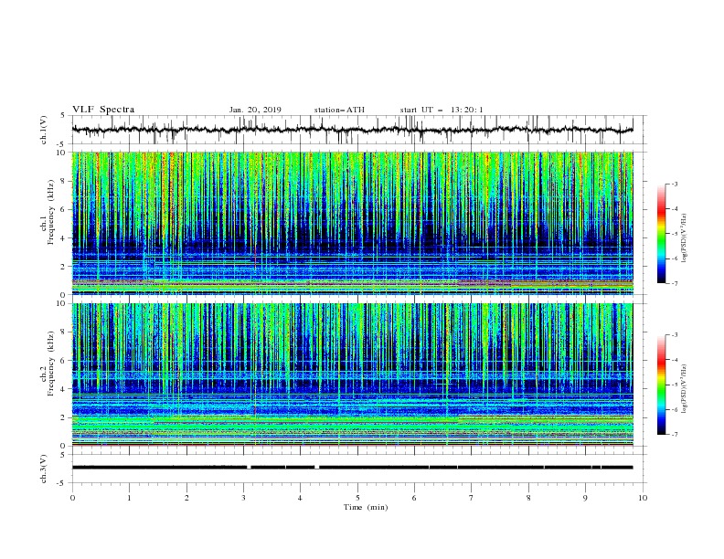The image size is (724, 559).
Task: Click the "-3" tick on ch.2 colorbar
Action: pos(674,335)
